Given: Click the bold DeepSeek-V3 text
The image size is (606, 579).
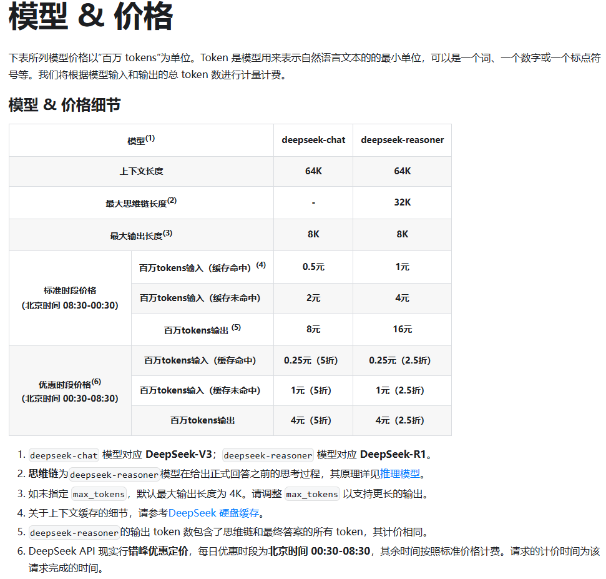Looking at the screenshot, I should click(178, 455).
